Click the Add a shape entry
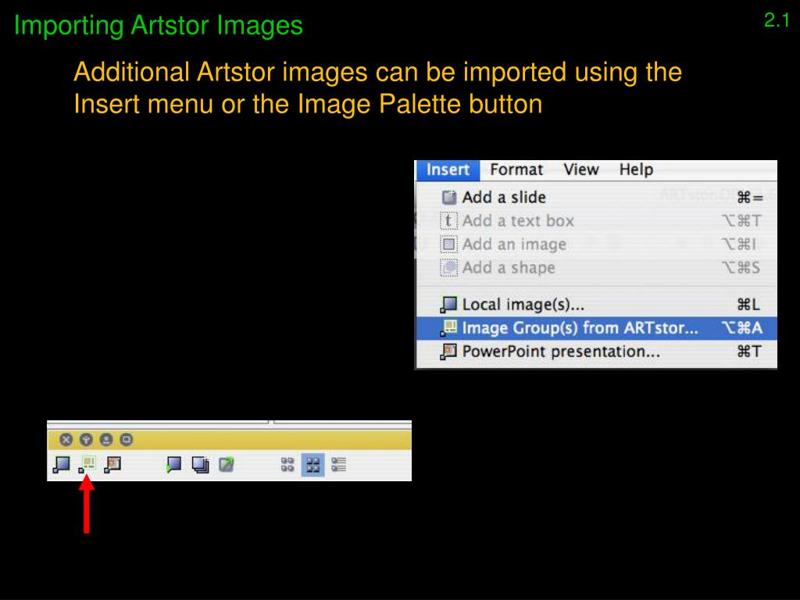Screen dimensions: 800x600 point(596,268)
